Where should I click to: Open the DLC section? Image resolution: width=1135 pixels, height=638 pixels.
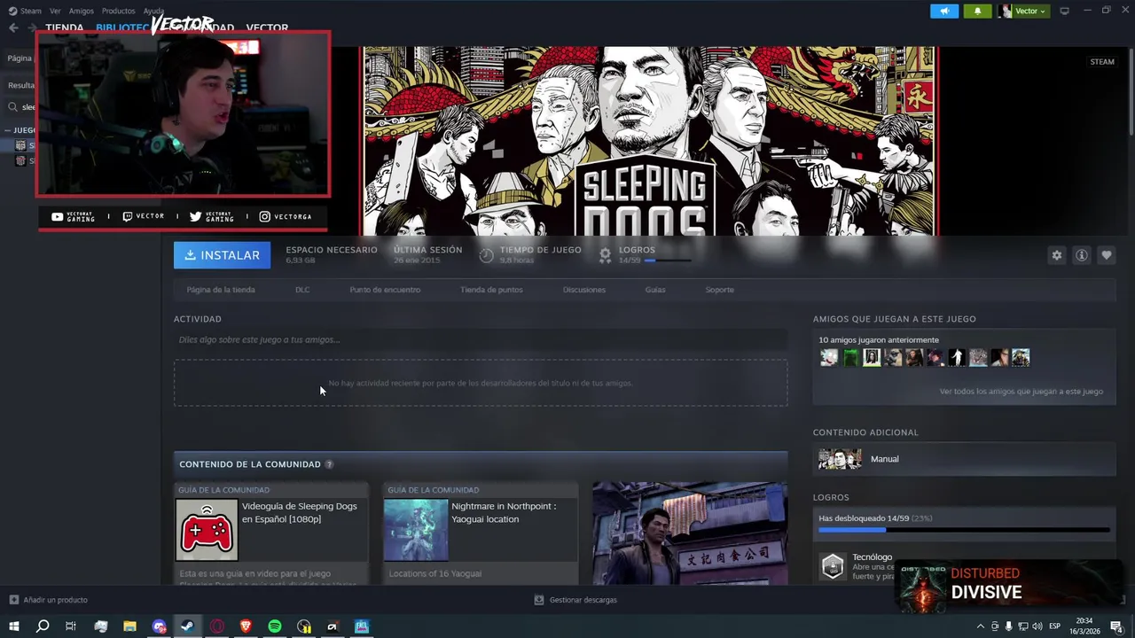click(x=302, y=290)
